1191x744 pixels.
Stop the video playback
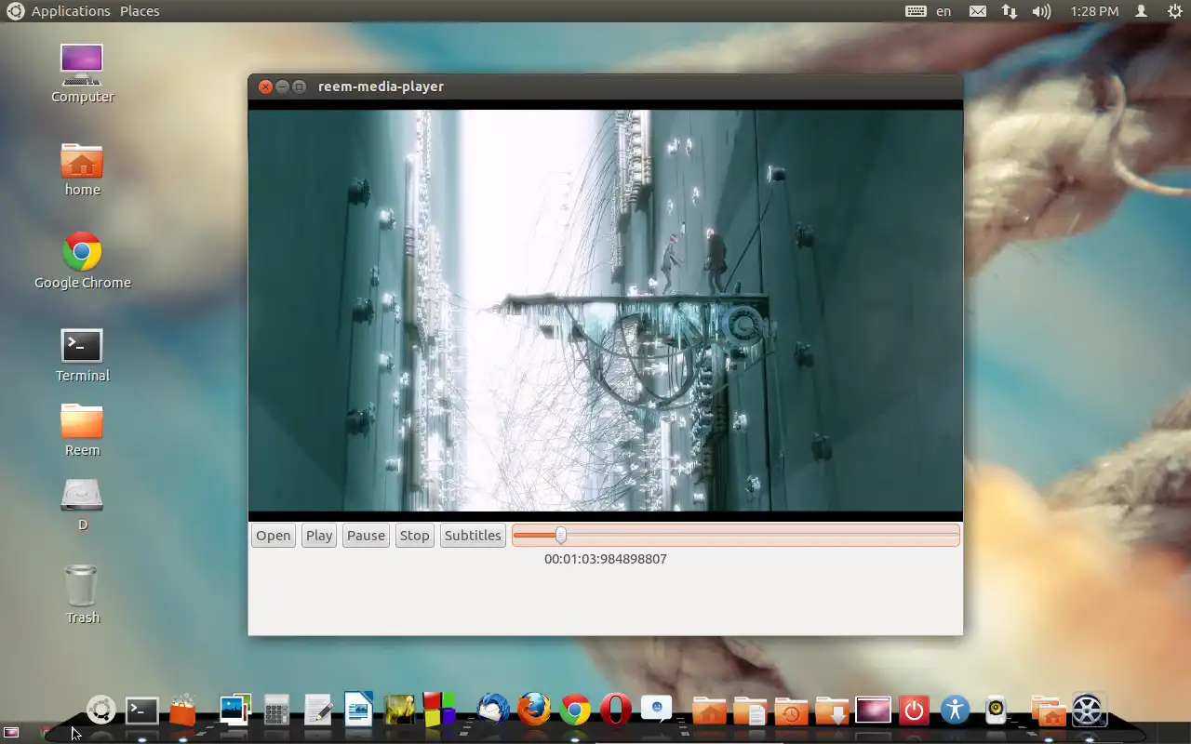pyautogui.click(x=414, y=536)
